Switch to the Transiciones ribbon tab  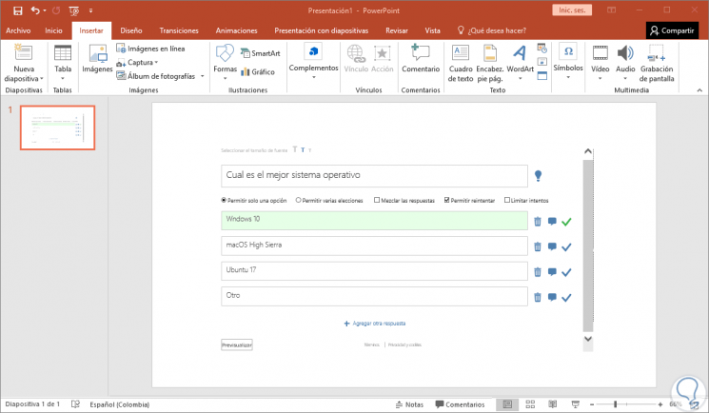[x=179, y=30]
